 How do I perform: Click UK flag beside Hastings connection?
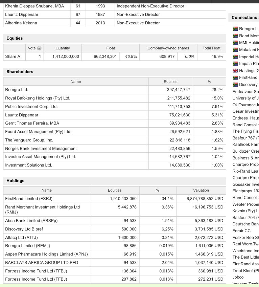point(235,71)
